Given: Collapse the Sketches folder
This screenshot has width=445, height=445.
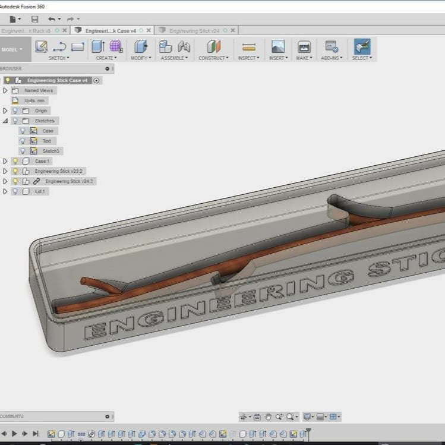Looking at the screenshot, I should [5, 121].
